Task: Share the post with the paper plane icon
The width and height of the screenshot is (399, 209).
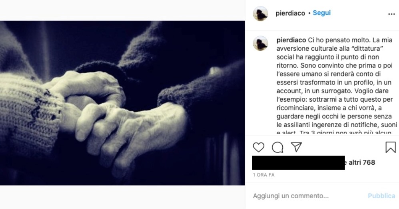Action: (296, 147)
